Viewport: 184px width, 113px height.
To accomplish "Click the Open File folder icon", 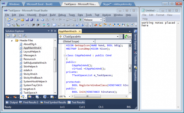I will (23, 20).
